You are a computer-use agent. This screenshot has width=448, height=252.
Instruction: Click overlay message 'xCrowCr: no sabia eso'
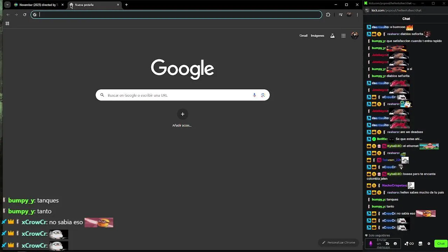coord(52,222)
